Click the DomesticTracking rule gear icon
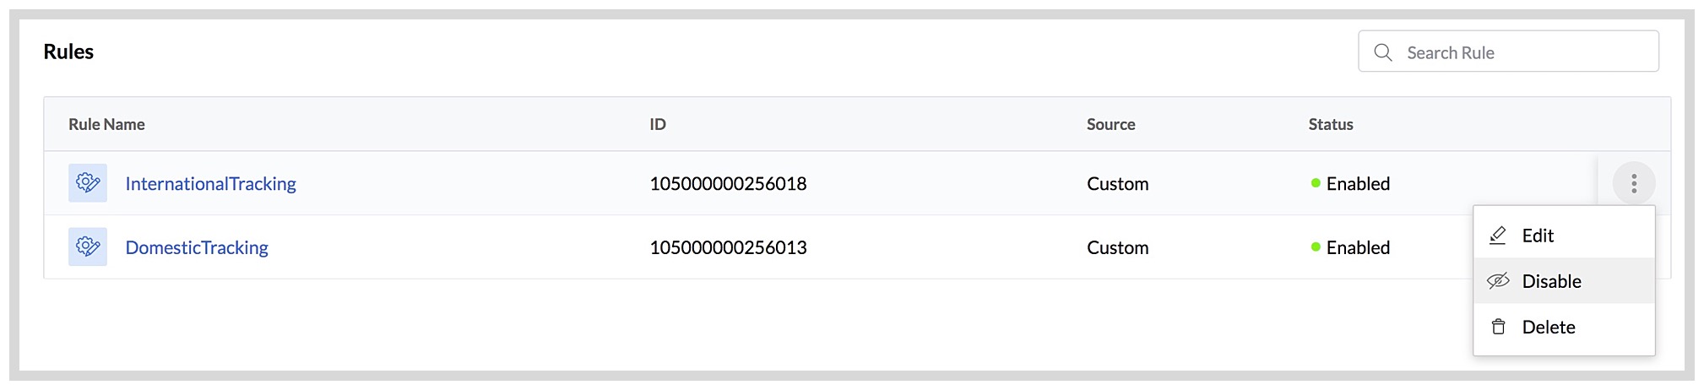 pyautogui.click(x=88, y=246)
